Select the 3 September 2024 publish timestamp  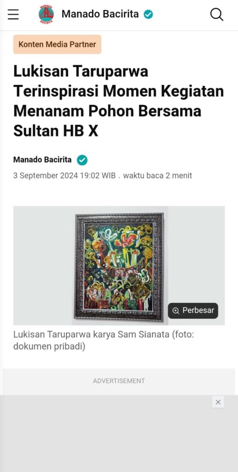64,176
